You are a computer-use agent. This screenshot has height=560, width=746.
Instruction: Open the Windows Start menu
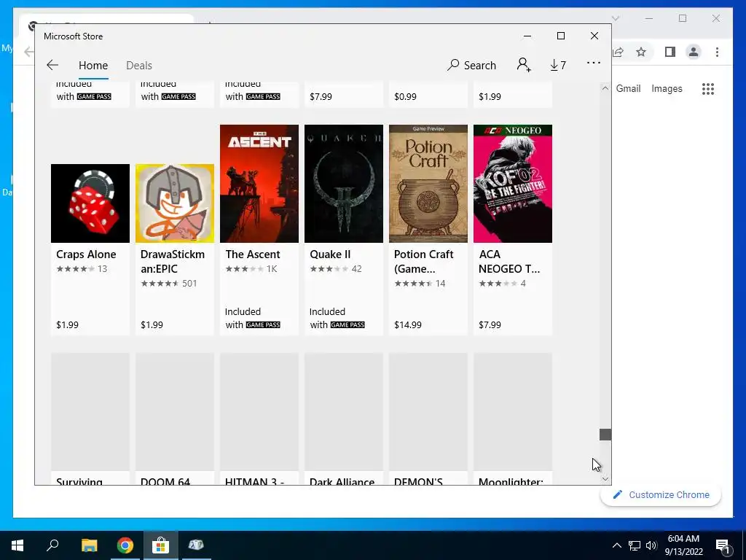[17, 545]
